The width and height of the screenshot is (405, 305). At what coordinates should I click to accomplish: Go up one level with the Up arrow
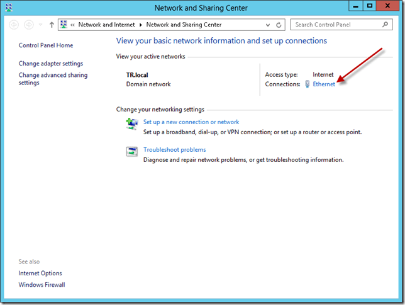tap(52, 25)
